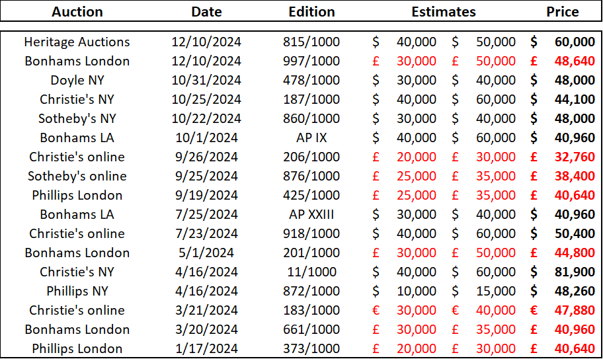Click the date 1/17/2024
Image resolution: width=603 pixels, height=359 pixels.
point(206,348)
